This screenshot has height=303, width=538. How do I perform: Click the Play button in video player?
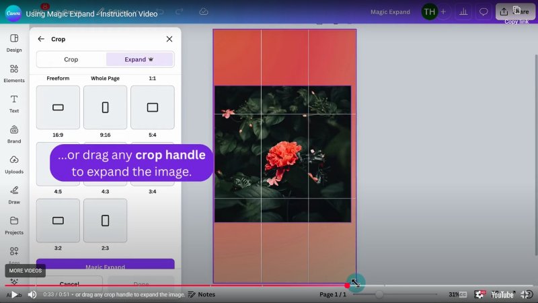tap(14, 294)
